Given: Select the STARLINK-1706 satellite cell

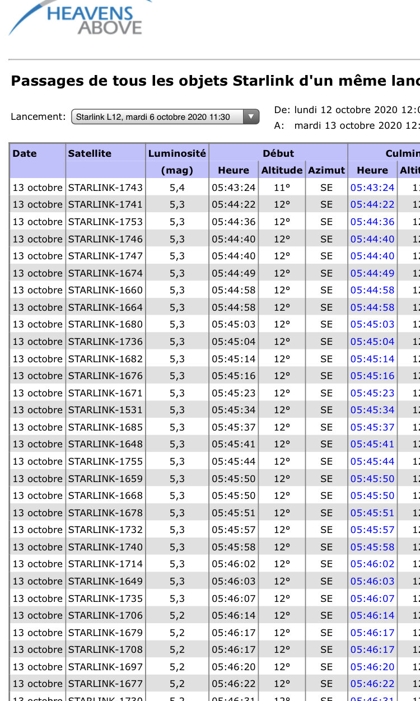Looking at the screenshot, I should (x=105, y=615).
